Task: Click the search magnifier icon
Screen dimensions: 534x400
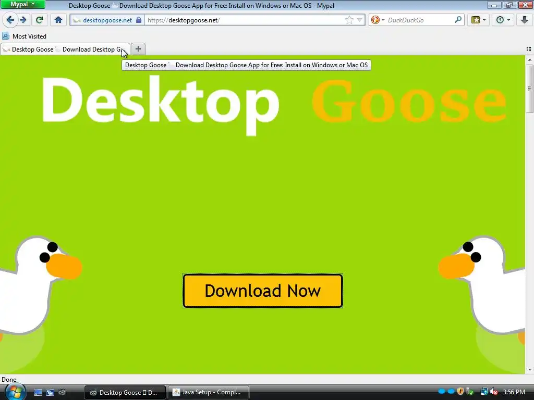Action: coord(458,20)
